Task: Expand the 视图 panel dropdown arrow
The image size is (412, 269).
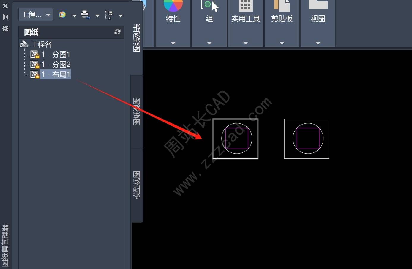Action: click(318, 43)
